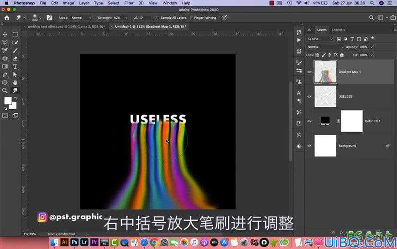Switch to melting text effect.psd document tab
The image size is (397, 249).
pos(67,26)
